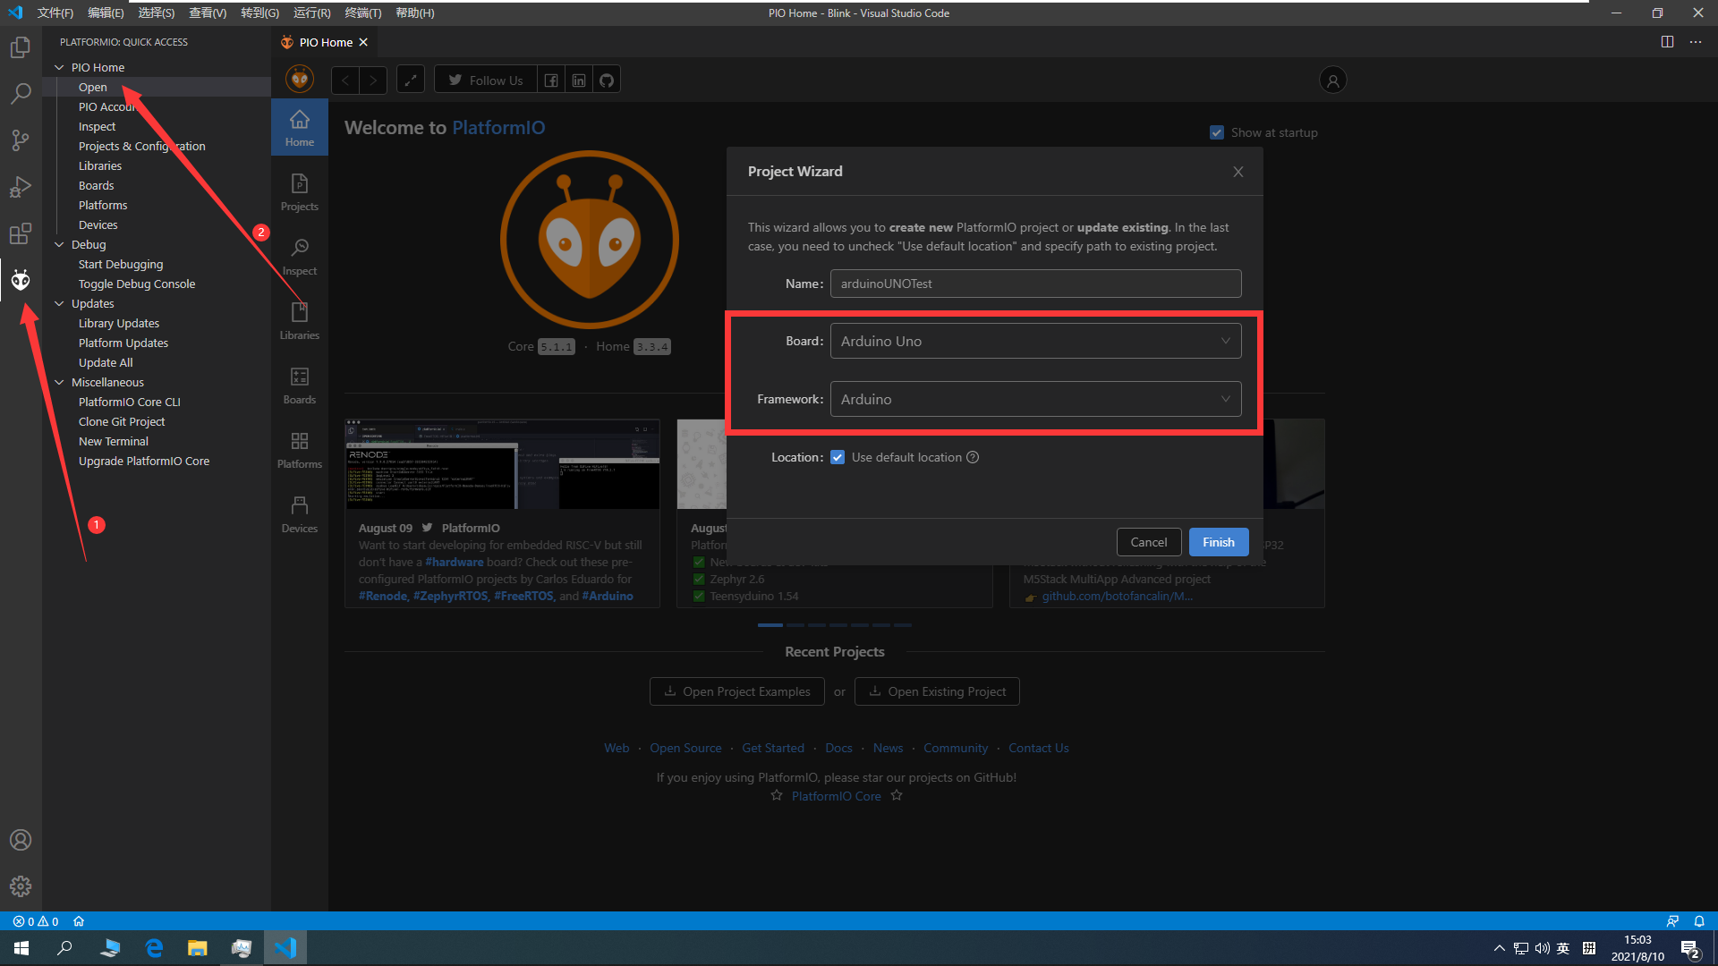Collapse the Miscellaneous tree section

(x=60, y=382)
